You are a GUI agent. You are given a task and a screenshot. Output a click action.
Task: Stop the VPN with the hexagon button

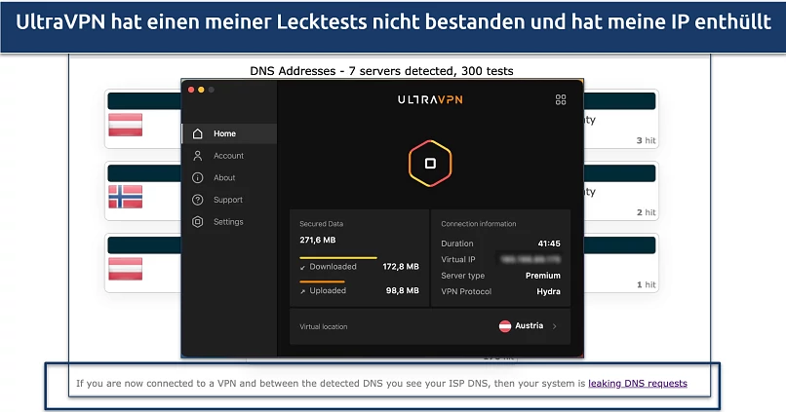tap(430, 164)
